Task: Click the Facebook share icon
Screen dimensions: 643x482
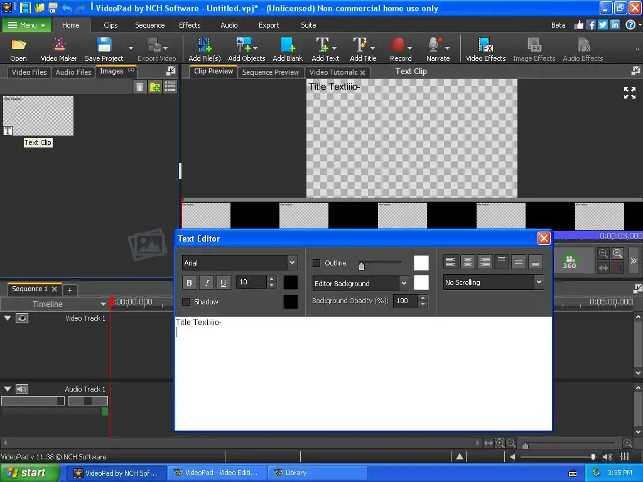Action: (590, 25)
